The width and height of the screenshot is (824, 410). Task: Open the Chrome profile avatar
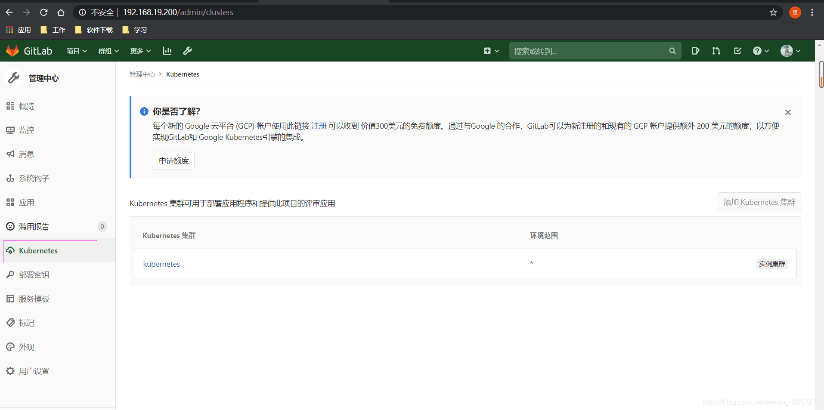pos(795,12)
